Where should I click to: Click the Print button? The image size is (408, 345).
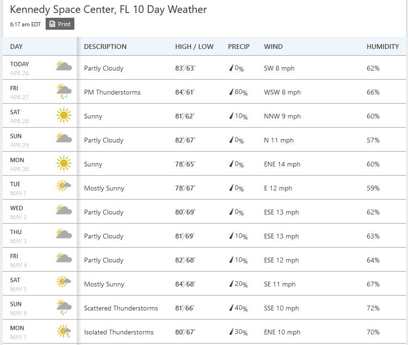click(60, 24)
